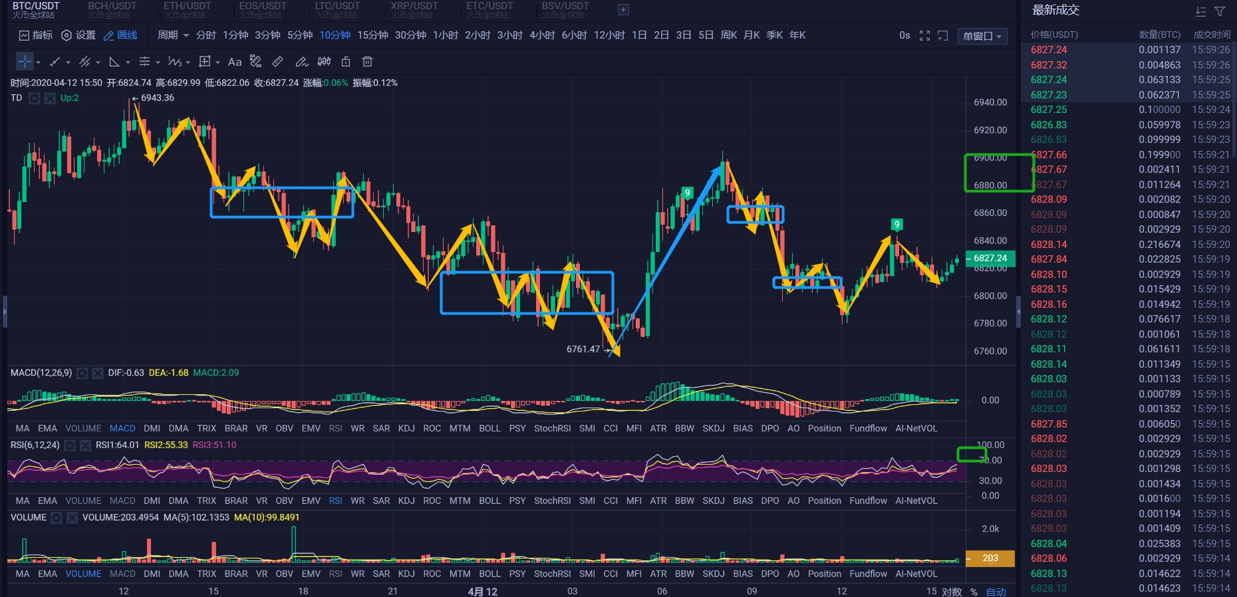Expand the measure box tool dropdown arrow
Viewport: 1237px width, 597px height.
point(217,62)
